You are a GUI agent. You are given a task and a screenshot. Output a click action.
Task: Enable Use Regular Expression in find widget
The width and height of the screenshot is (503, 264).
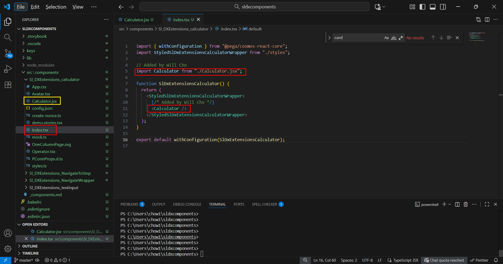(x=401, y=38)
